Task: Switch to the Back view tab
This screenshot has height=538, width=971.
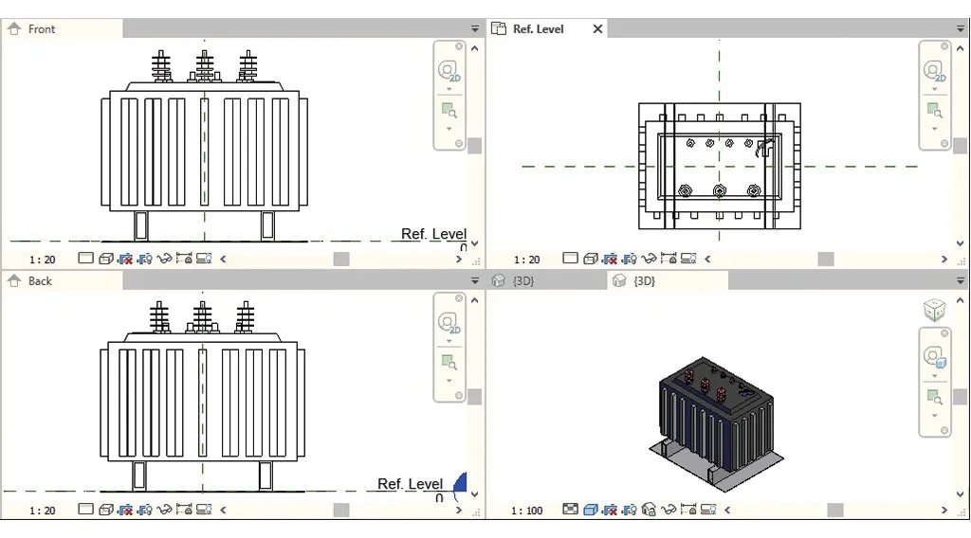Action: pyautogui.click(x=40, y=281)
